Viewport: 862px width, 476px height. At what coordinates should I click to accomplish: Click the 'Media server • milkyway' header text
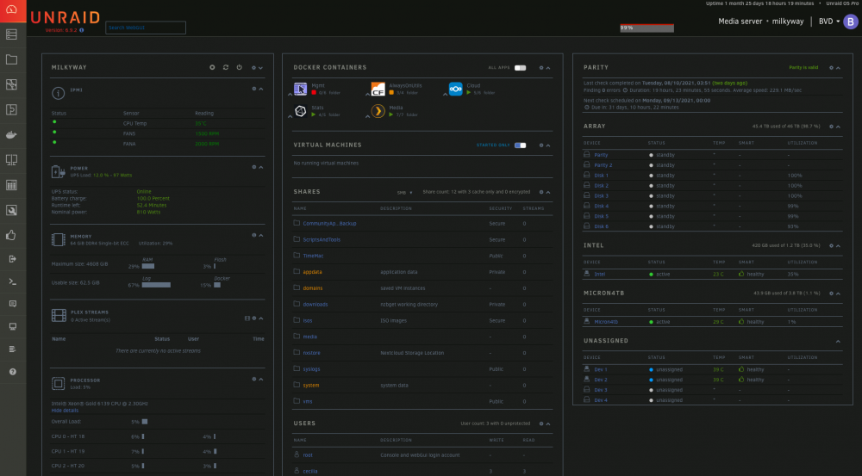761,22
